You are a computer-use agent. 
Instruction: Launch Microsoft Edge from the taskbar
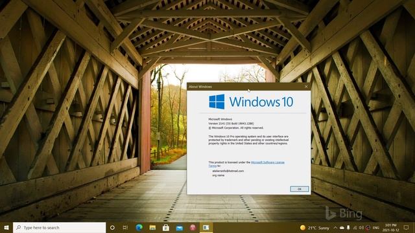coord(139,227)
